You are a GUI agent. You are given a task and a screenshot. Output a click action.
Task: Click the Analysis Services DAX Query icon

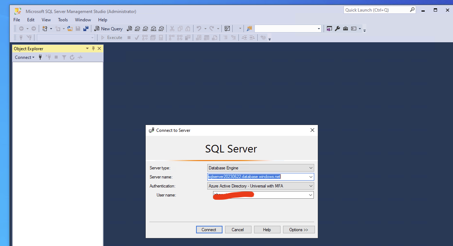(161, 29)
